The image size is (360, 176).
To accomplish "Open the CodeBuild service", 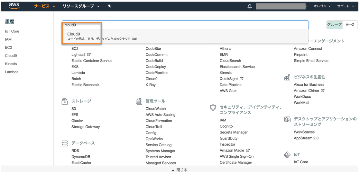I will [154, 61].
